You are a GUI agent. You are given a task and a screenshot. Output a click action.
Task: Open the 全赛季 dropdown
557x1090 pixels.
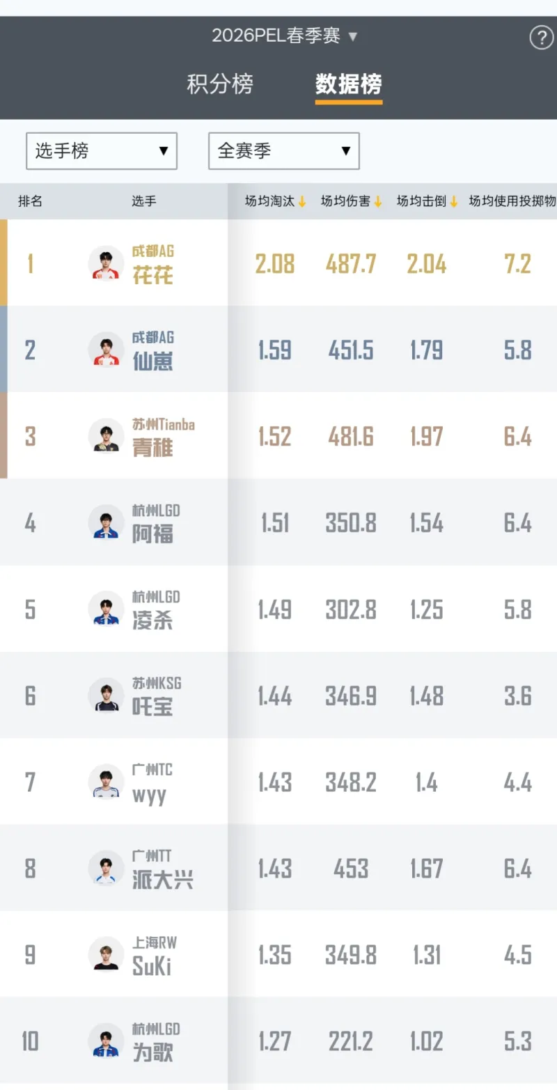point(284,151)
